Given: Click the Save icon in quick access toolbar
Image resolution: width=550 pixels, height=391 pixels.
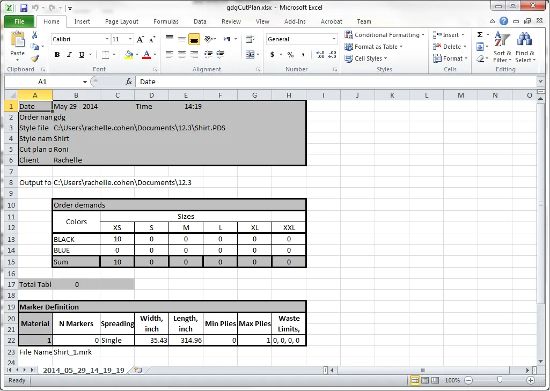Looking at the screenshot, I should 23,8.
